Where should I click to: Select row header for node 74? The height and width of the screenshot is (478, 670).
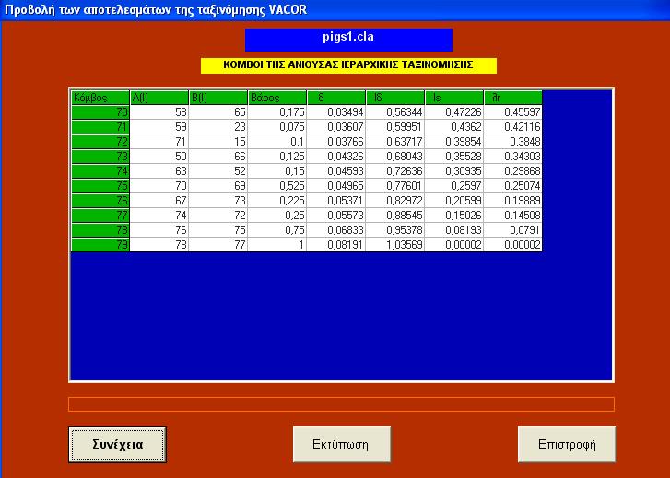(x=100, y=171)
